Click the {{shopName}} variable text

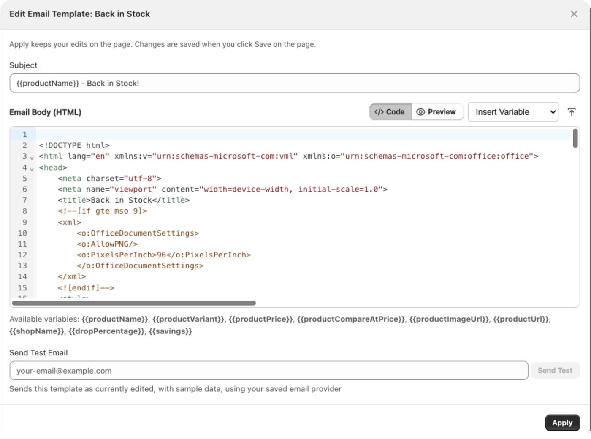click(37, 331)
